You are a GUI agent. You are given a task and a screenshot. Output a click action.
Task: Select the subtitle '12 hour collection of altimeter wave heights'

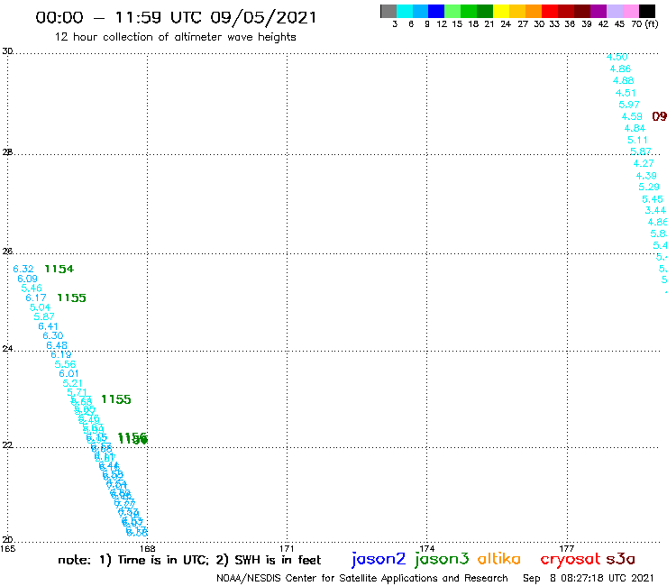point(175,37)
